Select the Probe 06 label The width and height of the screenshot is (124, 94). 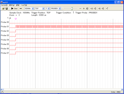pos(5,49)
